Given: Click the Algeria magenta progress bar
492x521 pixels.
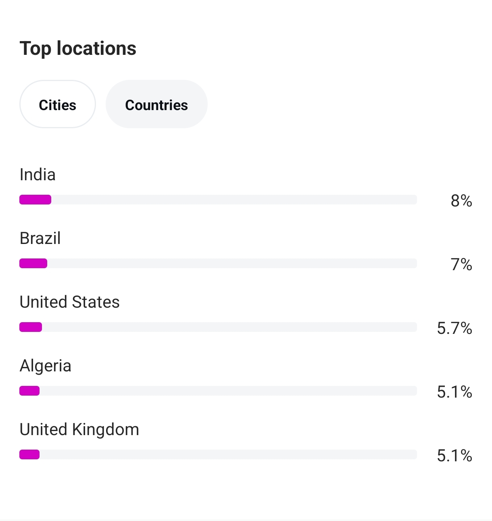Looking at the screenshot, I should (x=29, y=391).
